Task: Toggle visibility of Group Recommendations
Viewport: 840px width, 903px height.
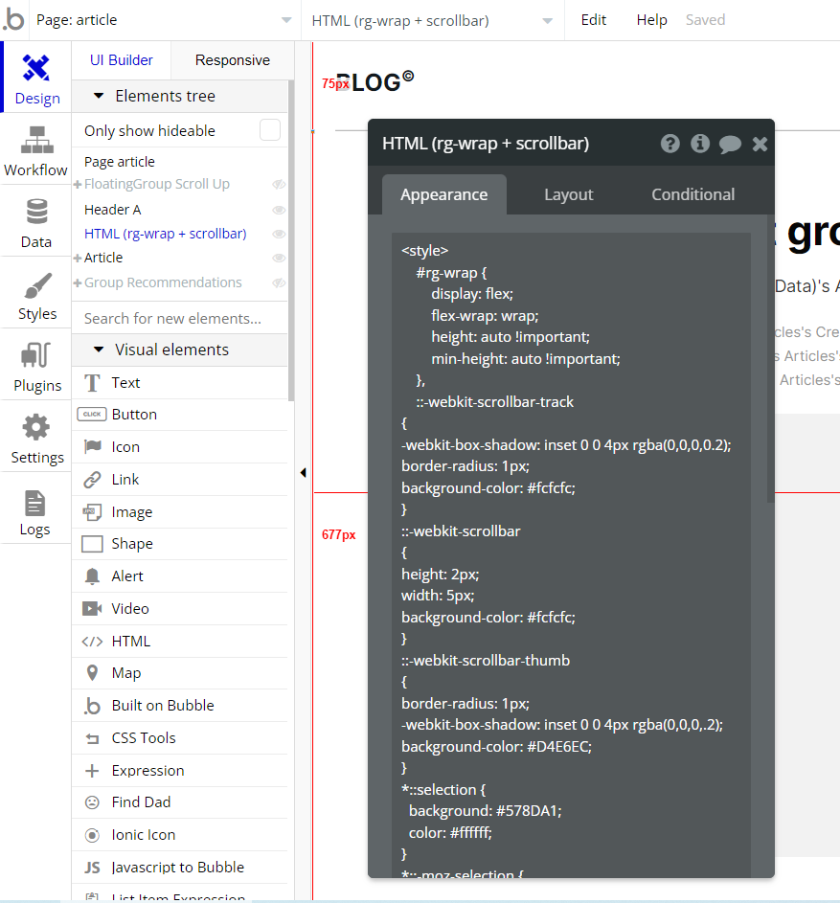Action: click(x=279, y=282)
